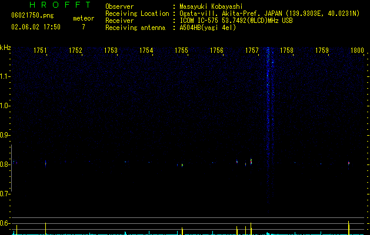This screenshot has width=370, height=235.
Task: Click the tallest yellow peak before 1800
Action: 348,228
